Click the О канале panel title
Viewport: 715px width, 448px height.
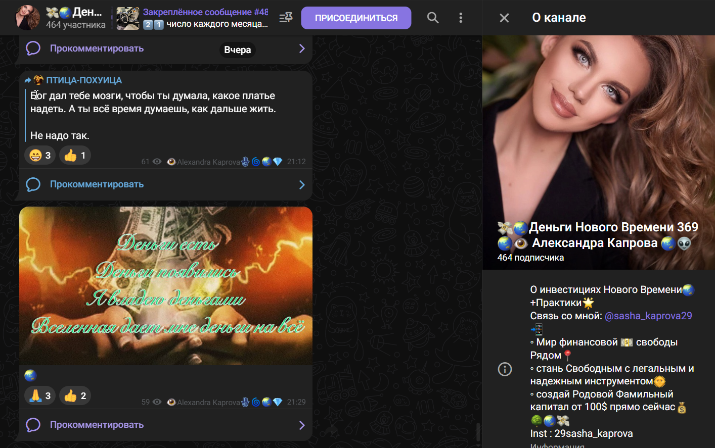point(559,18)
